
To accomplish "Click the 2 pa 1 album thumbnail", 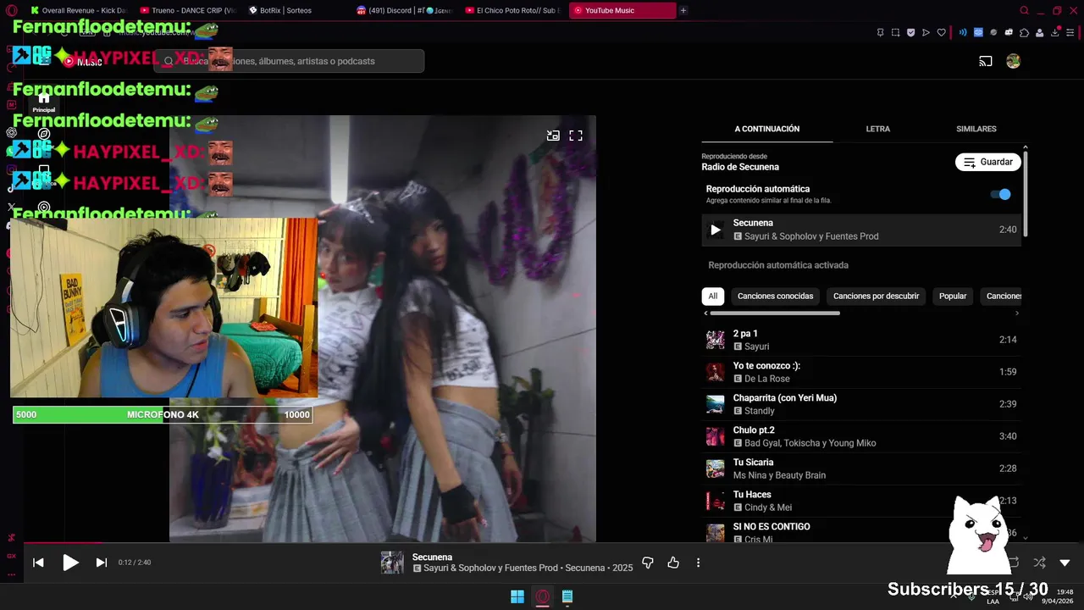I will click(x=716, y=340).
